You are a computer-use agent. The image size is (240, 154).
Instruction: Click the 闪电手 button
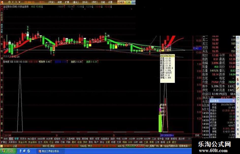[x=121, y=2]
